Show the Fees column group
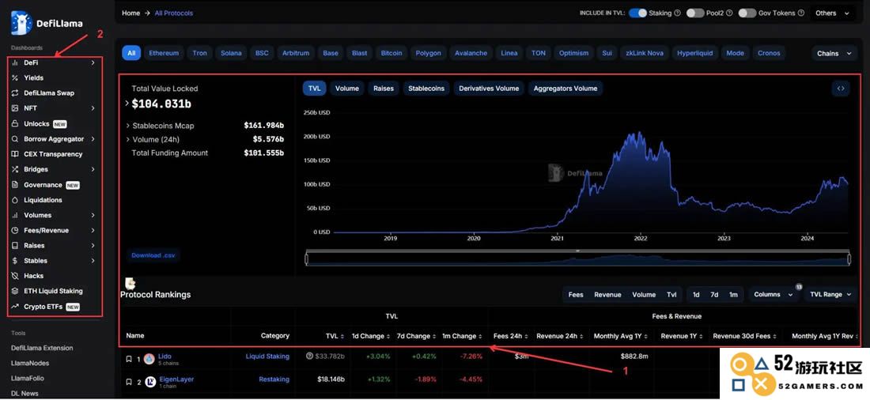The height and width of the screenshot is (400, 870). [575, 295]
